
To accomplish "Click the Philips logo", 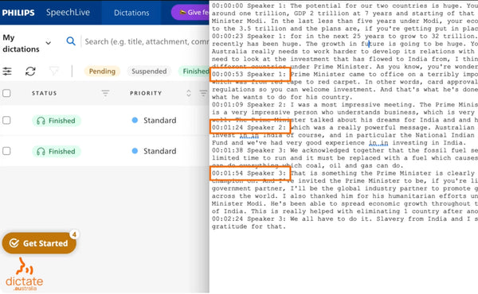I will (18, 13).
